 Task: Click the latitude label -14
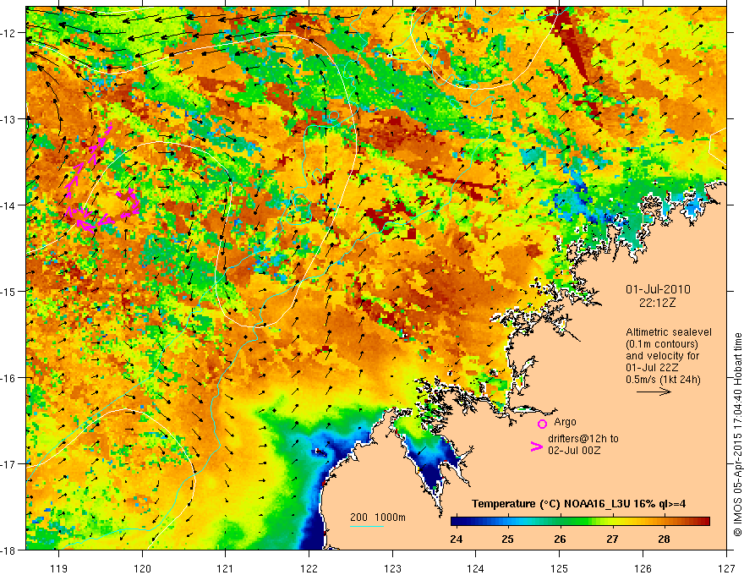(x=8, y=205)
